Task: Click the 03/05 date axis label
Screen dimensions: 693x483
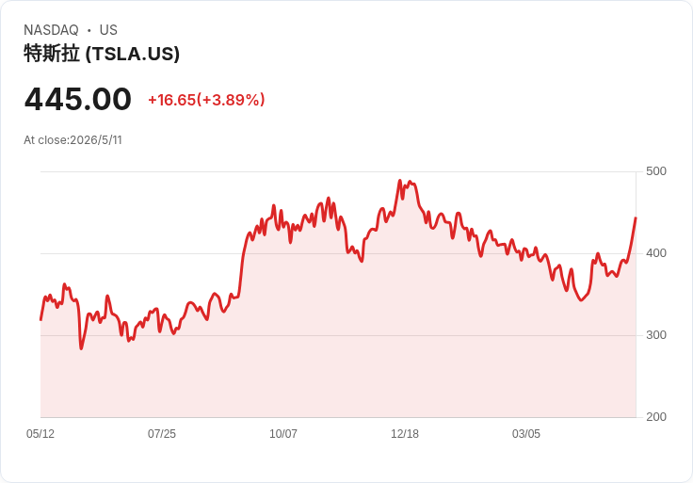Action: click(x=526, y=434)
